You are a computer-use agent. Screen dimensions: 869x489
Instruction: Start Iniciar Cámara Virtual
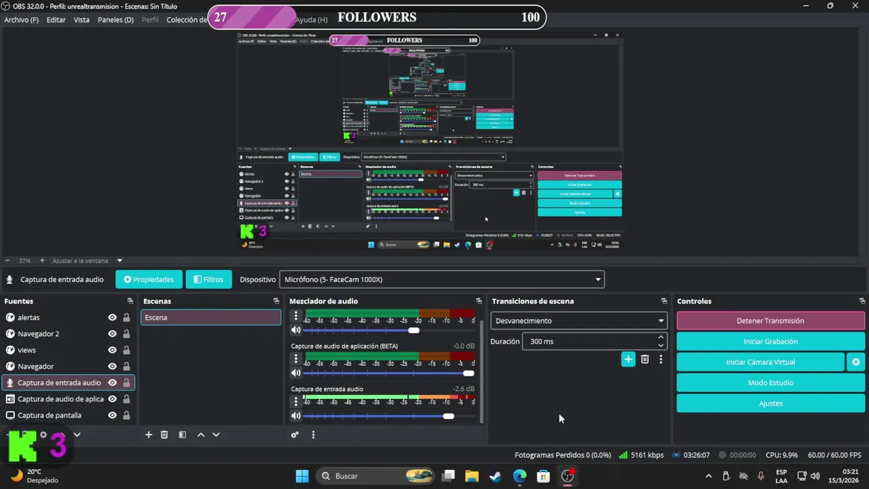click(x=760, y=362)
